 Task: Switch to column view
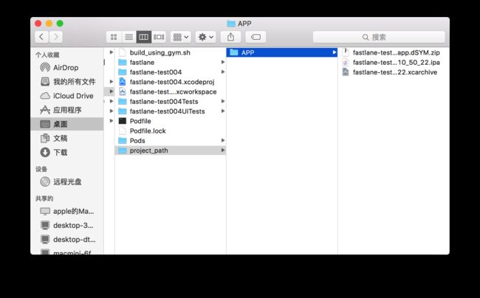click(x=143, y=37)
